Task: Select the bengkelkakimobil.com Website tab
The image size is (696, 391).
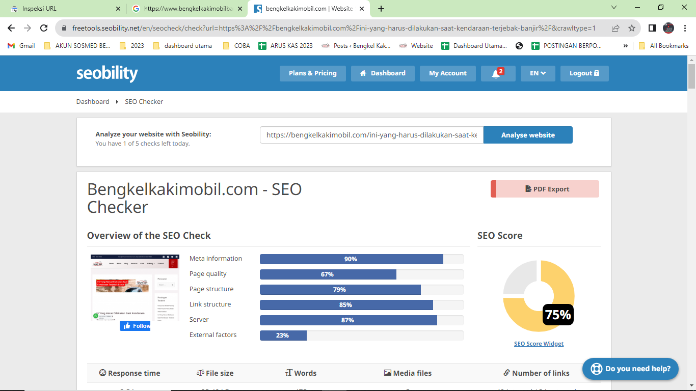Action: coord(309,9)
